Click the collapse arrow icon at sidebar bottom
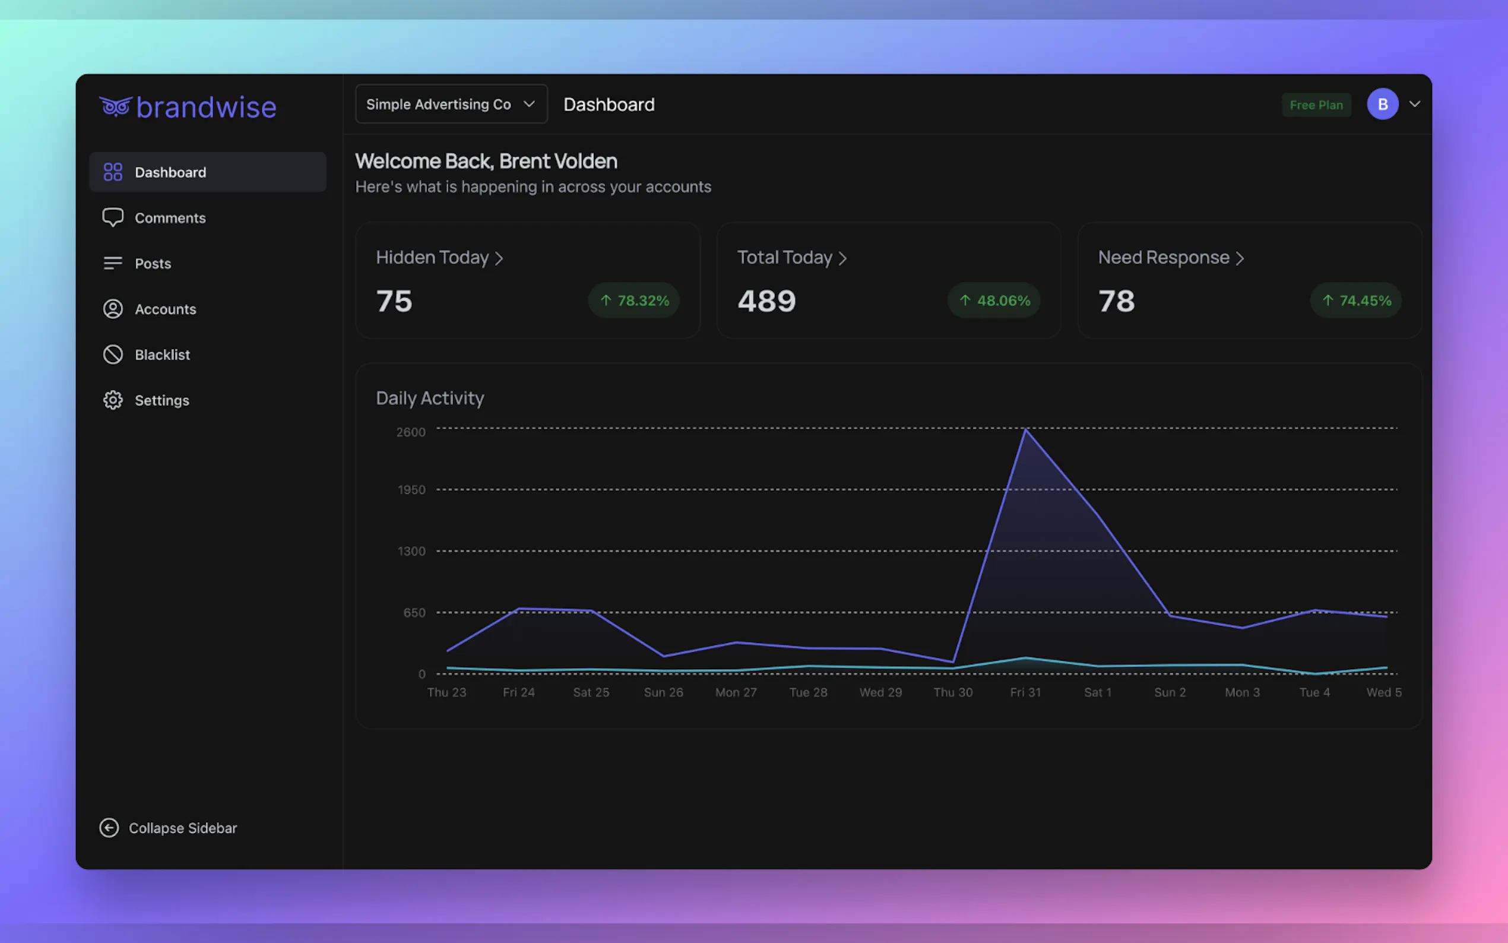This screenshot has height=943, width=1508. pos(109,828)
